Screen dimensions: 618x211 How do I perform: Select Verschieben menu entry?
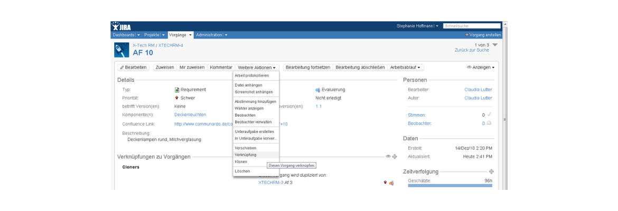[256, 148]
